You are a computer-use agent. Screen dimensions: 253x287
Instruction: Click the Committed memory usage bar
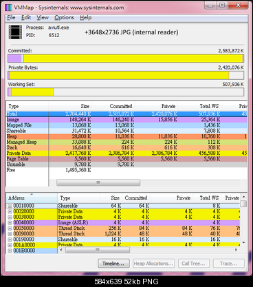(x=126, y=59)
